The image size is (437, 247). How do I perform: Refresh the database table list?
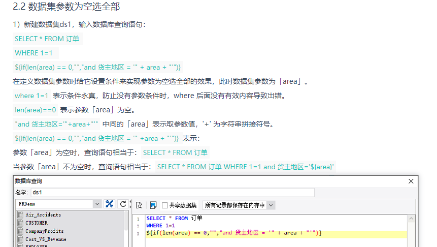123,204
